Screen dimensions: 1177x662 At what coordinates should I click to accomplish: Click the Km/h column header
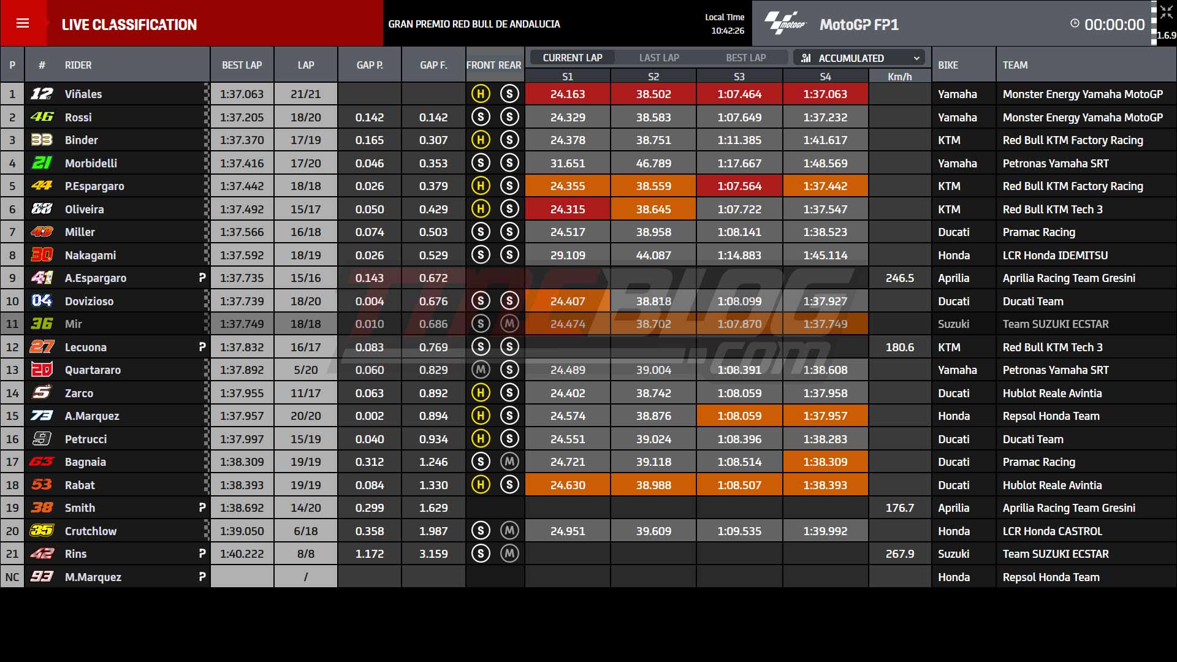pyautogui.click(x=899, y=77)
